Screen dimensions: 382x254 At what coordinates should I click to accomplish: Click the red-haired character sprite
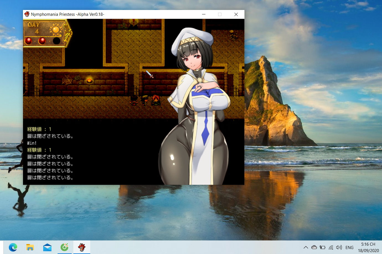[x=156, y=100]
